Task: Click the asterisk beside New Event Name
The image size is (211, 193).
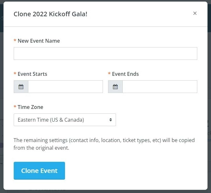Action: click(15, 41)
